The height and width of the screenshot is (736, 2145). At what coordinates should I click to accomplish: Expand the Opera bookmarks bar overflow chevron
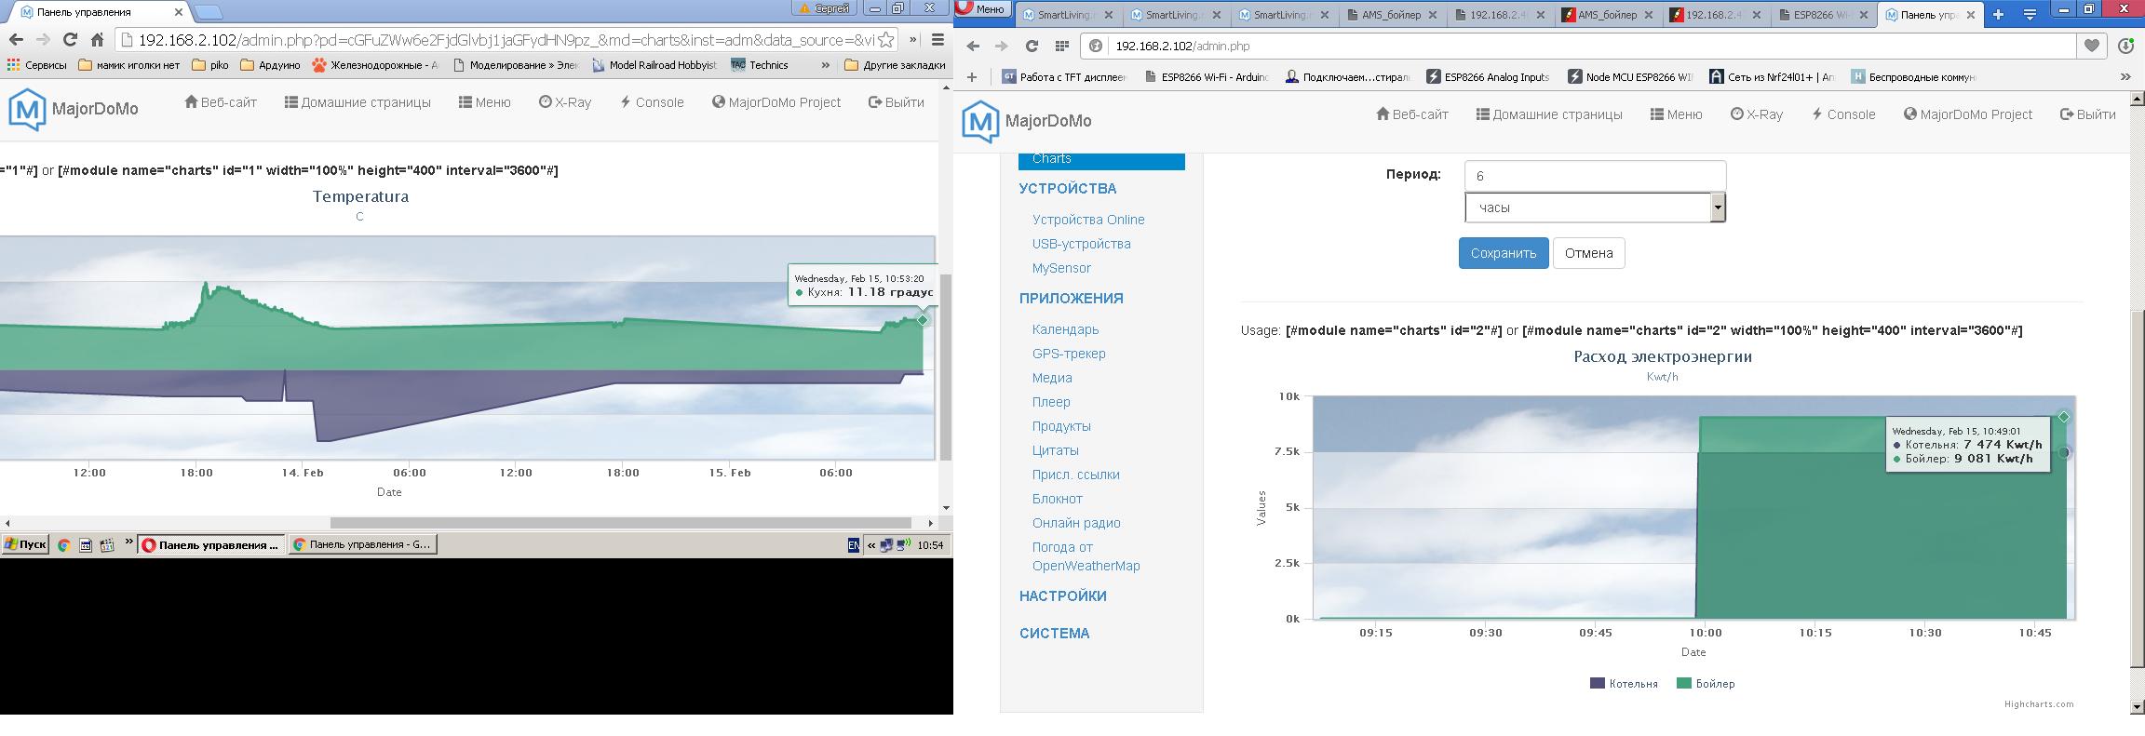[2125, 77]
